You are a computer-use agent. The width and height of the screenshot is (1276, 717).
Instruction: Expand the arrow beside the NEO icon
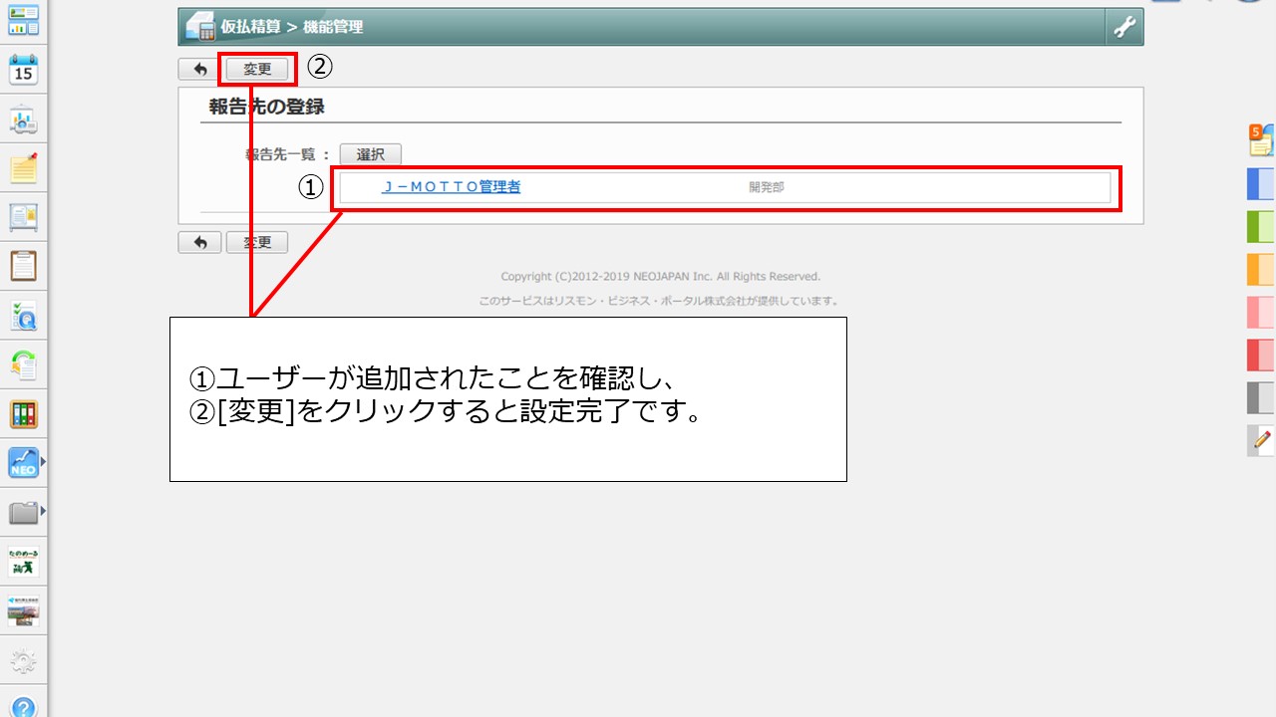coord(43,463)
